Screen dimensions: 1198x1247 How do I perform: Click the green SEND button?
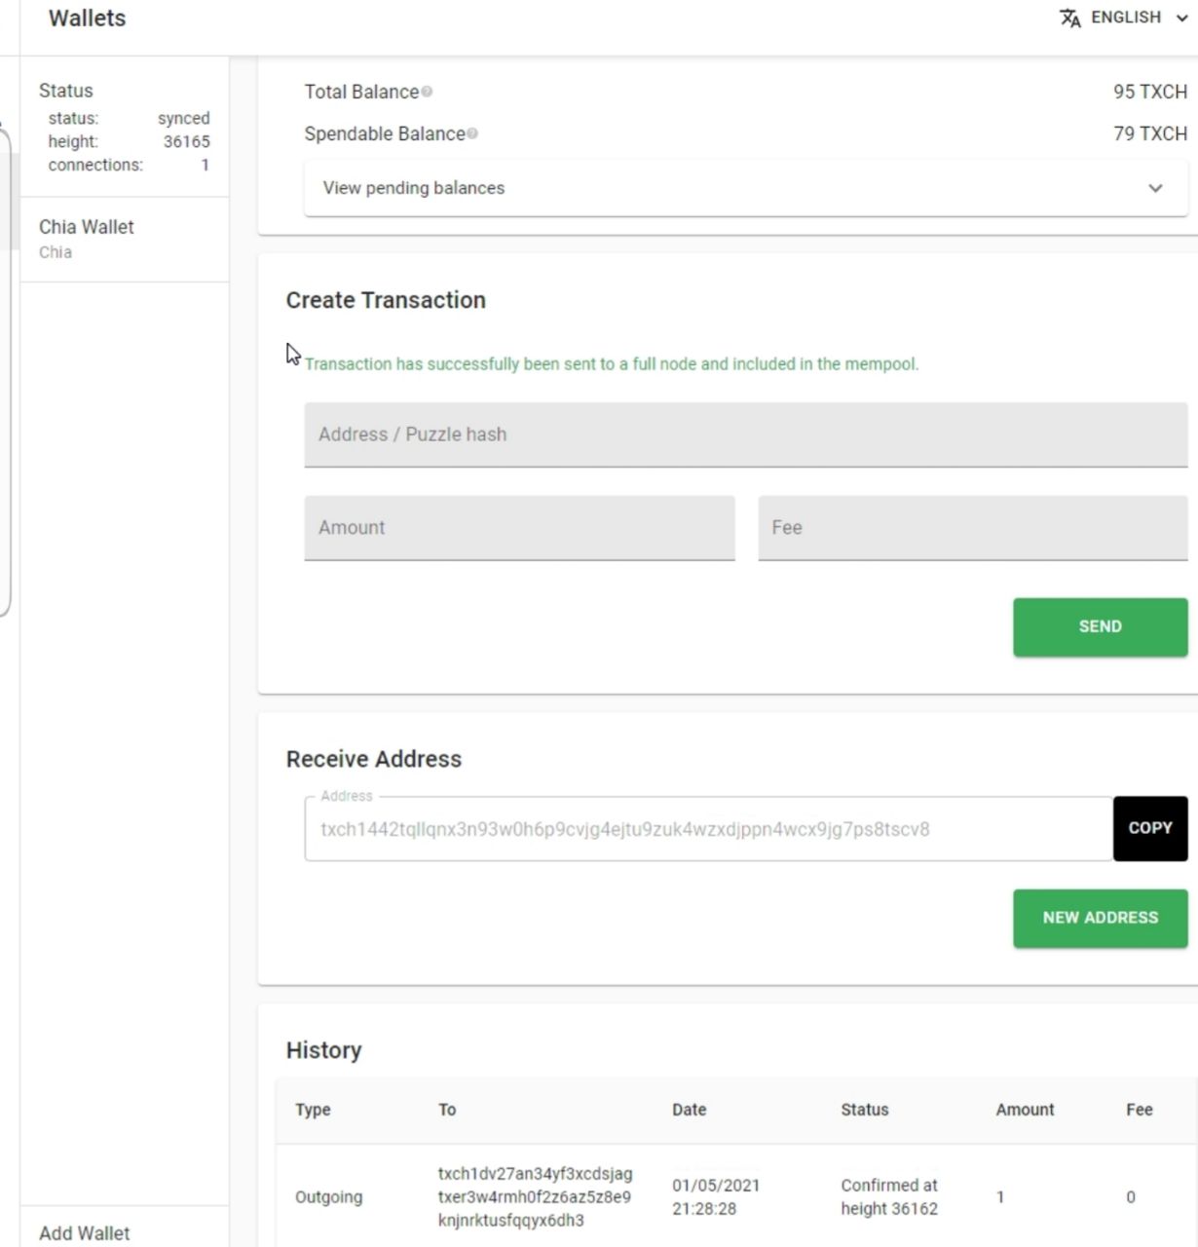coord(1100,626)
